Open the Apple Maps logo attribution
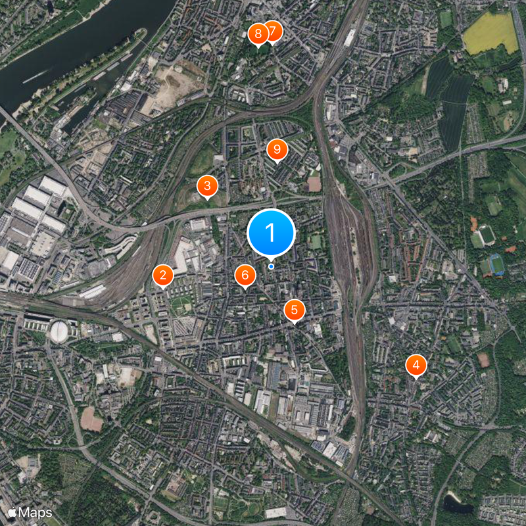The height and width of the screenshot is (526, 526). tap(30, 513)
